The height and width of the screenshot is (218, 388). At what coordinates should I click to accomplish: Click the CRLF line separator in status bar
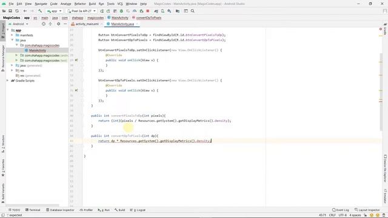pos(332,216)
